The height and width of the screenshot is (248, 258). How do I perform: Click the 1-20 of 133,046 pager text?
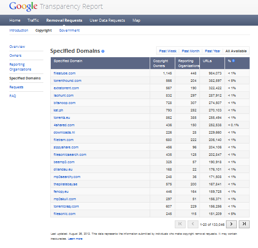(x=212, y=225)
